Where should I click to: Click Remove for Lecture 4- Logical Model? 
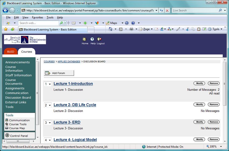(x=214, y=139)
